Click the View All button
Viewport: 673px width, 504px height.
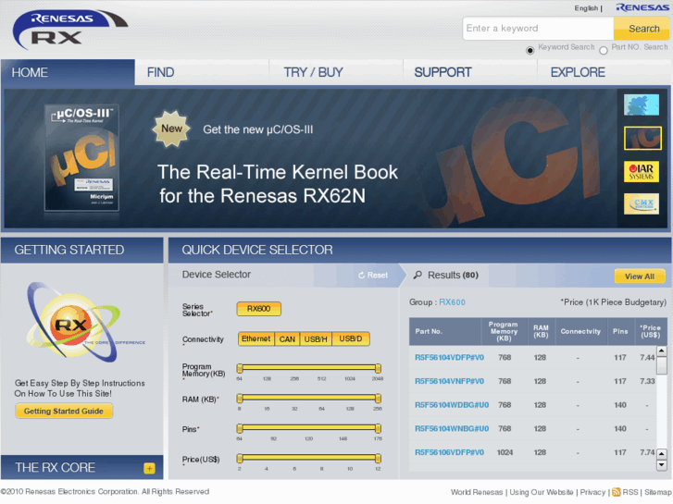(640, 277)
